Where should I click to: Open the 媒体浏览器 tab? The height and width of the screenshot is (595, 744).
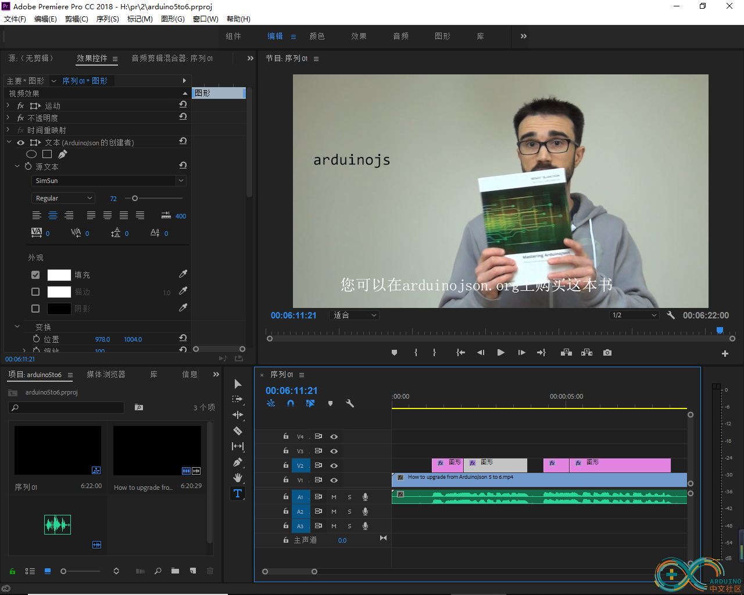(x=106, y=374)
